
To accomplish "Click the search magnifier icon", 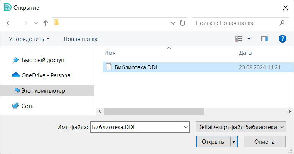I will 282,23.
